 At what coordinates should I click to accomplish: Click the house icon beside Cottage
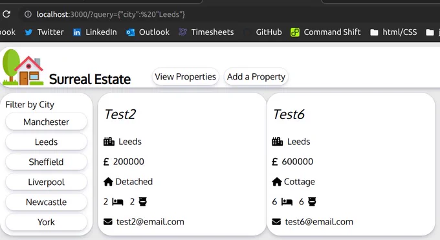point(277,182)
